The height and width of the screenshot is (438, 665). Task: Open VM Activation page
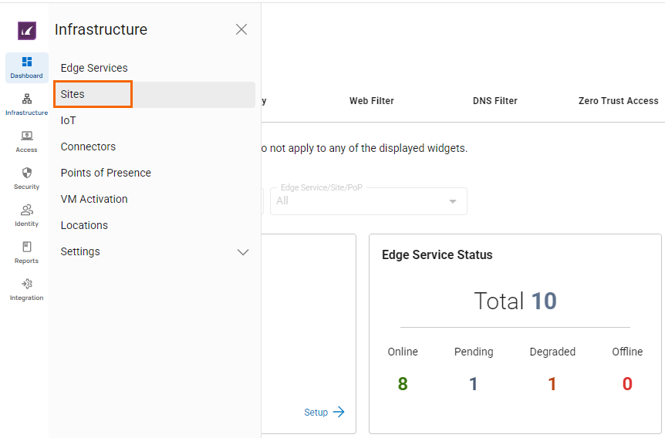coord(94,199)
